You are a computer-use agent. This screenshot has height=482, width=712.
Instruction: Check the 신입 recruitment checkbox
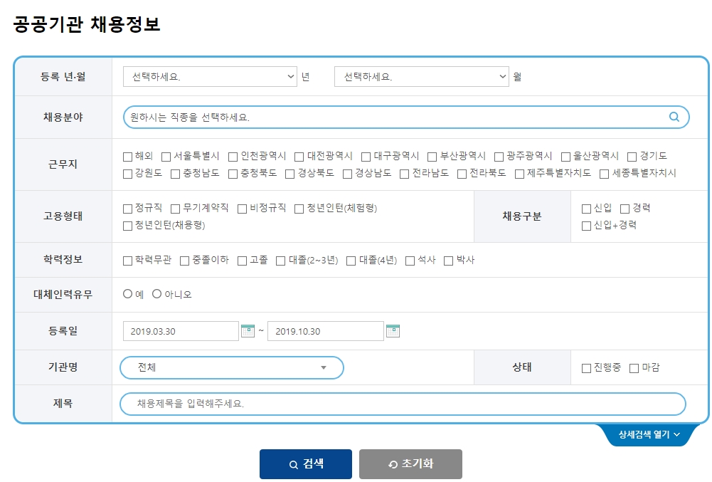[586, 209]
